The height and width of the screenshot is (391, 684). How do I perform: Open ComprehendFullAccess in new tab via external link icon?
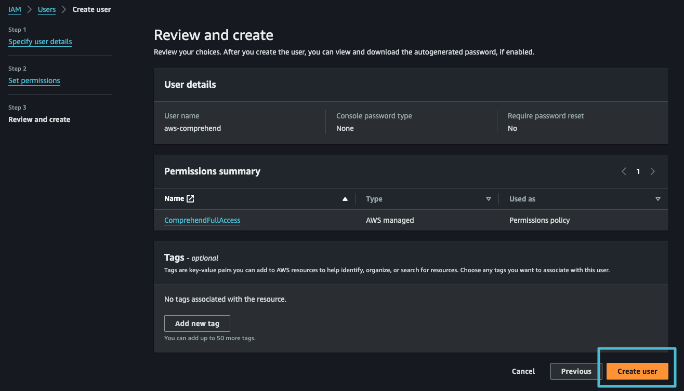[191, 198]
